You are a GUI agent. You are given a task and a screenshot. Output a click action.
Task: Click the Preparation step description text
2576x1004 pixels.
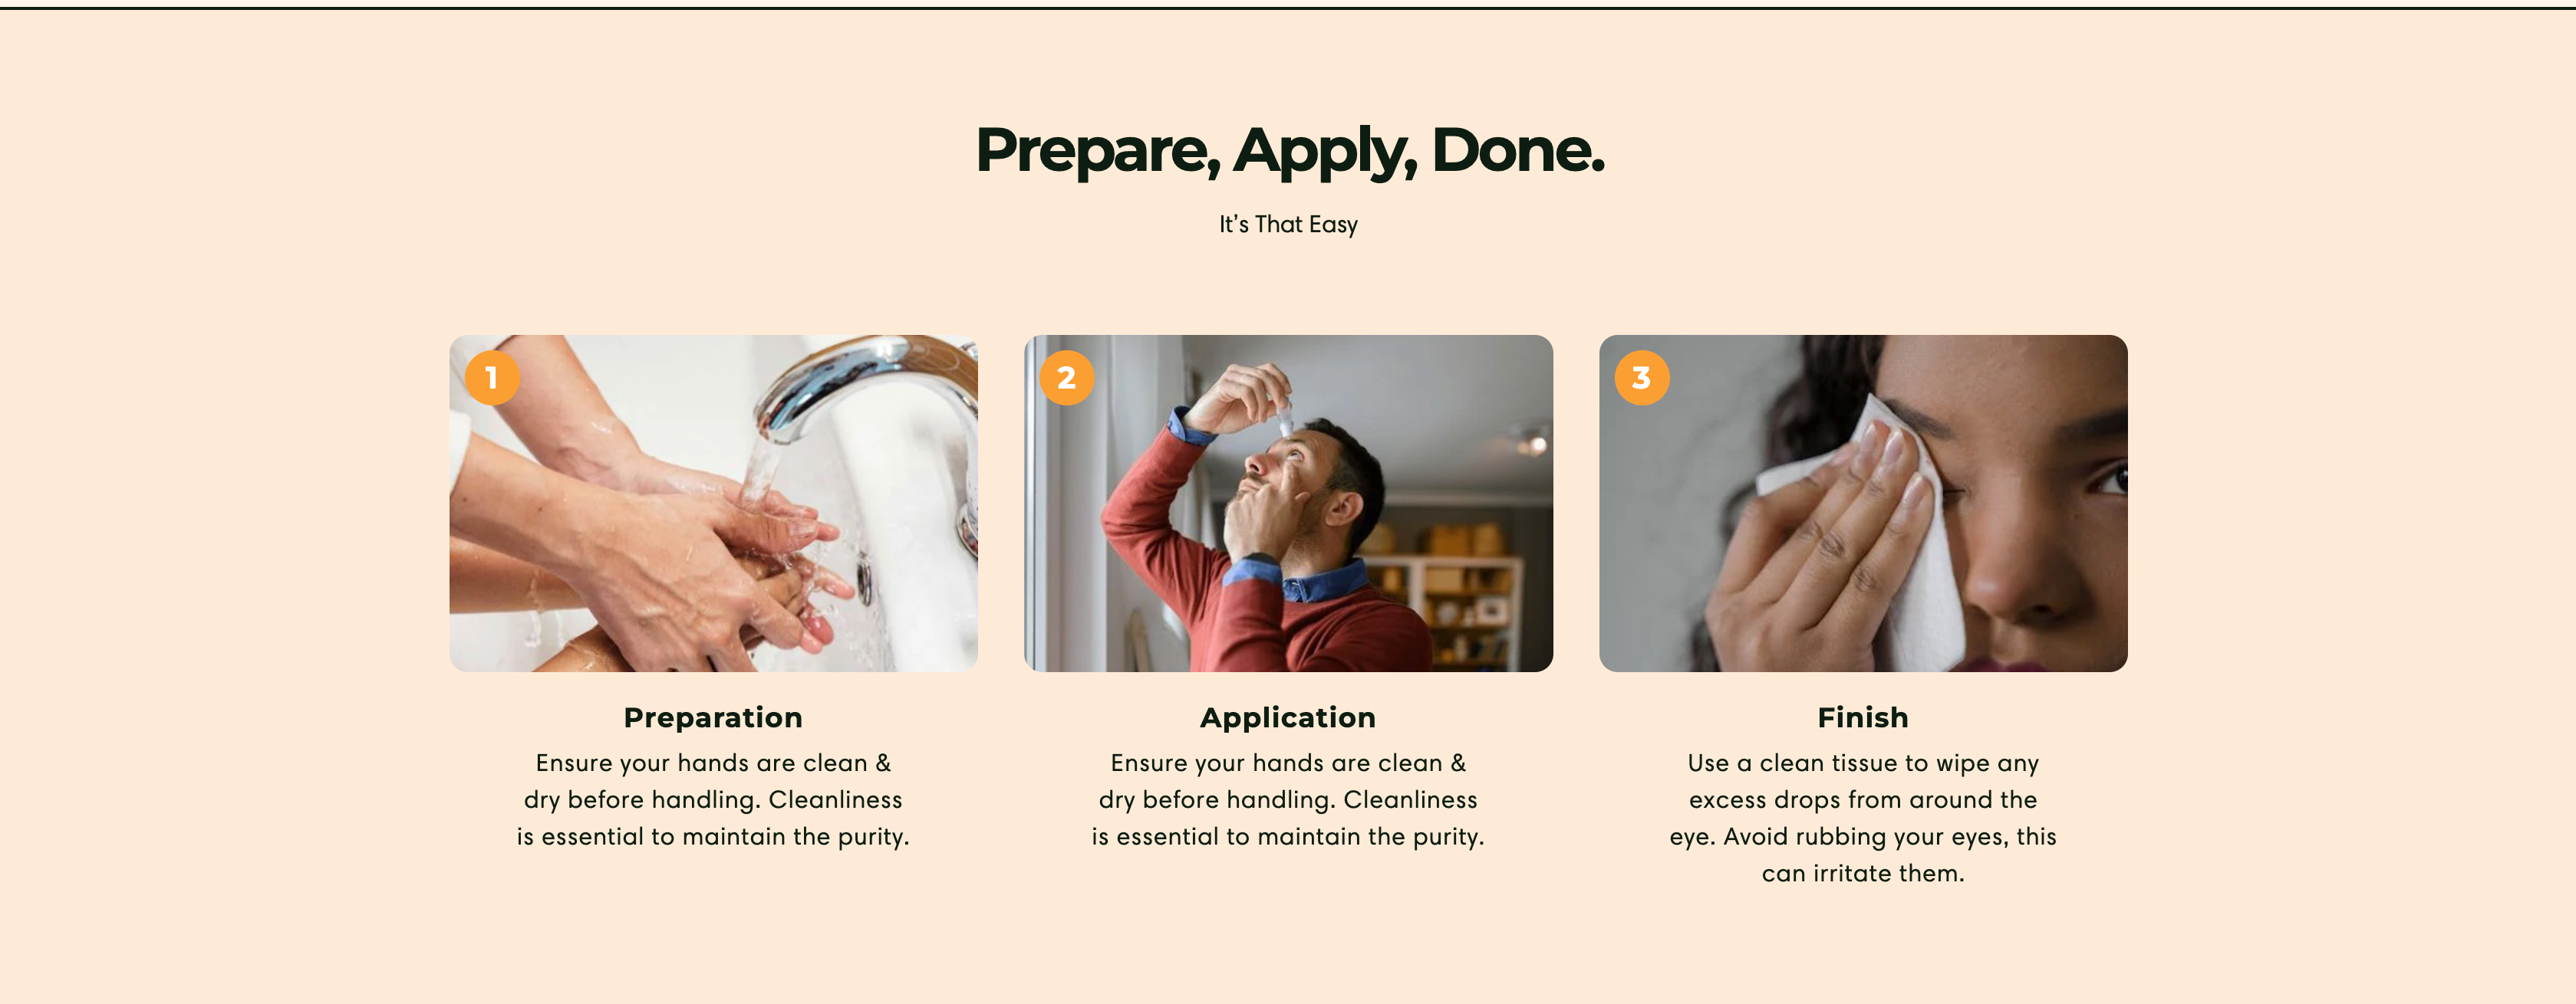(713, 799)
